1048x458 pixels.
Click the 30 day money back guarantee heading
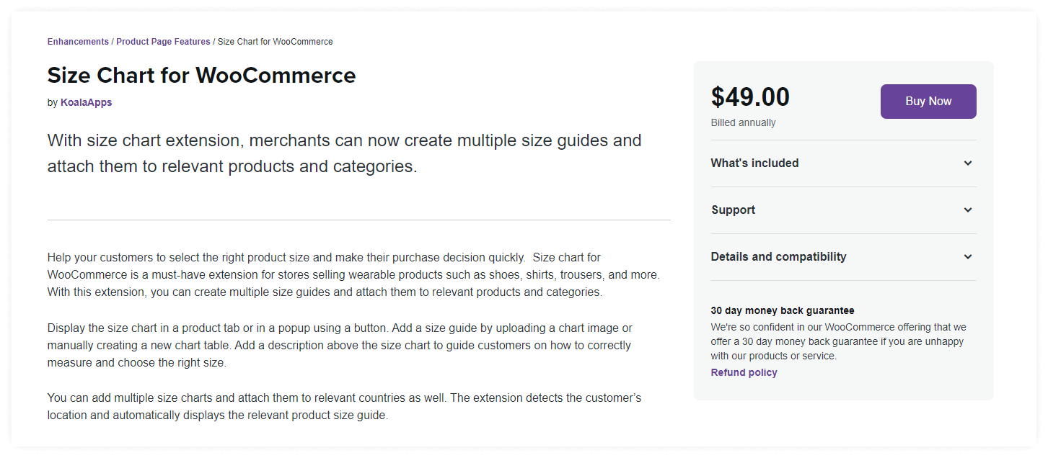point(782,310)
